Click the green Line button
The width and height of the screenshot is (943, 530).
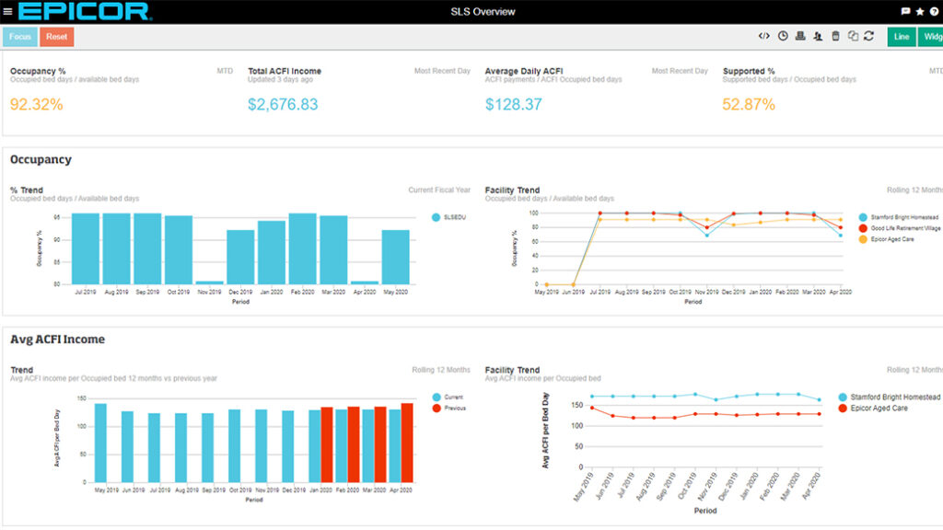pos(901,37)
